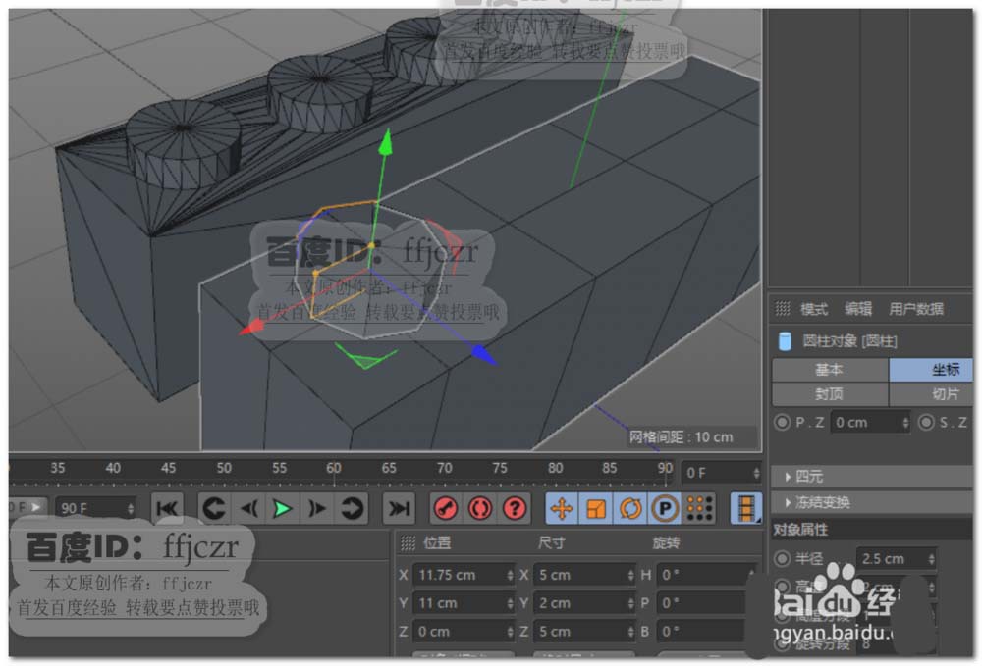
Task: Open keyframe selection question-mark icon
Action: (x=515, y=508)
